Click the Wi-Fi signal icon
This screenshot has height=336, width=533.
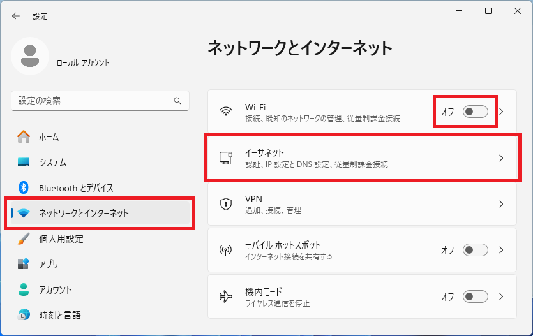(x=226, y=112)
